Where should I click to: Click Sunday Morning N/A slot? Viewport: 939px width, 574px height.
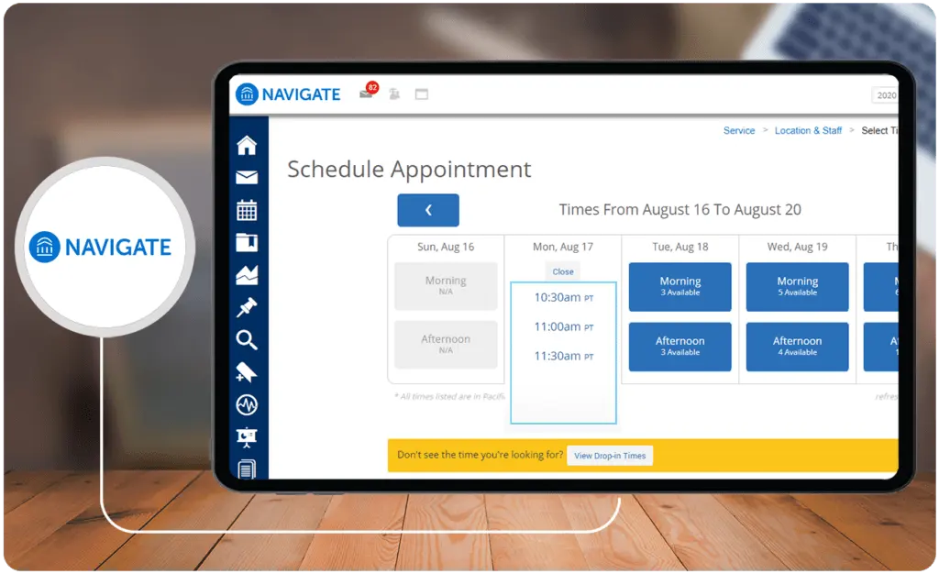click(x=446, y=286)
